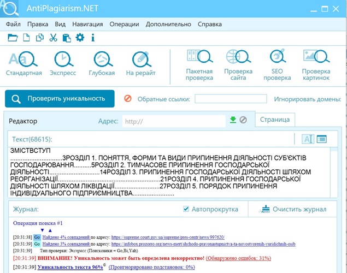Click 'Тип проверки: Экспресс' log line
The width and height of the screenshot is (347, 273).
pyautogui.click(x=89, y=251)
